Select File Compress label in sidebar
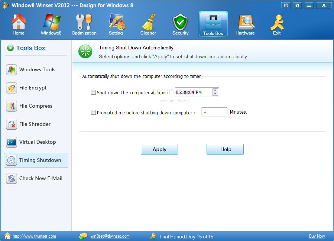 [x=36, y=106]
